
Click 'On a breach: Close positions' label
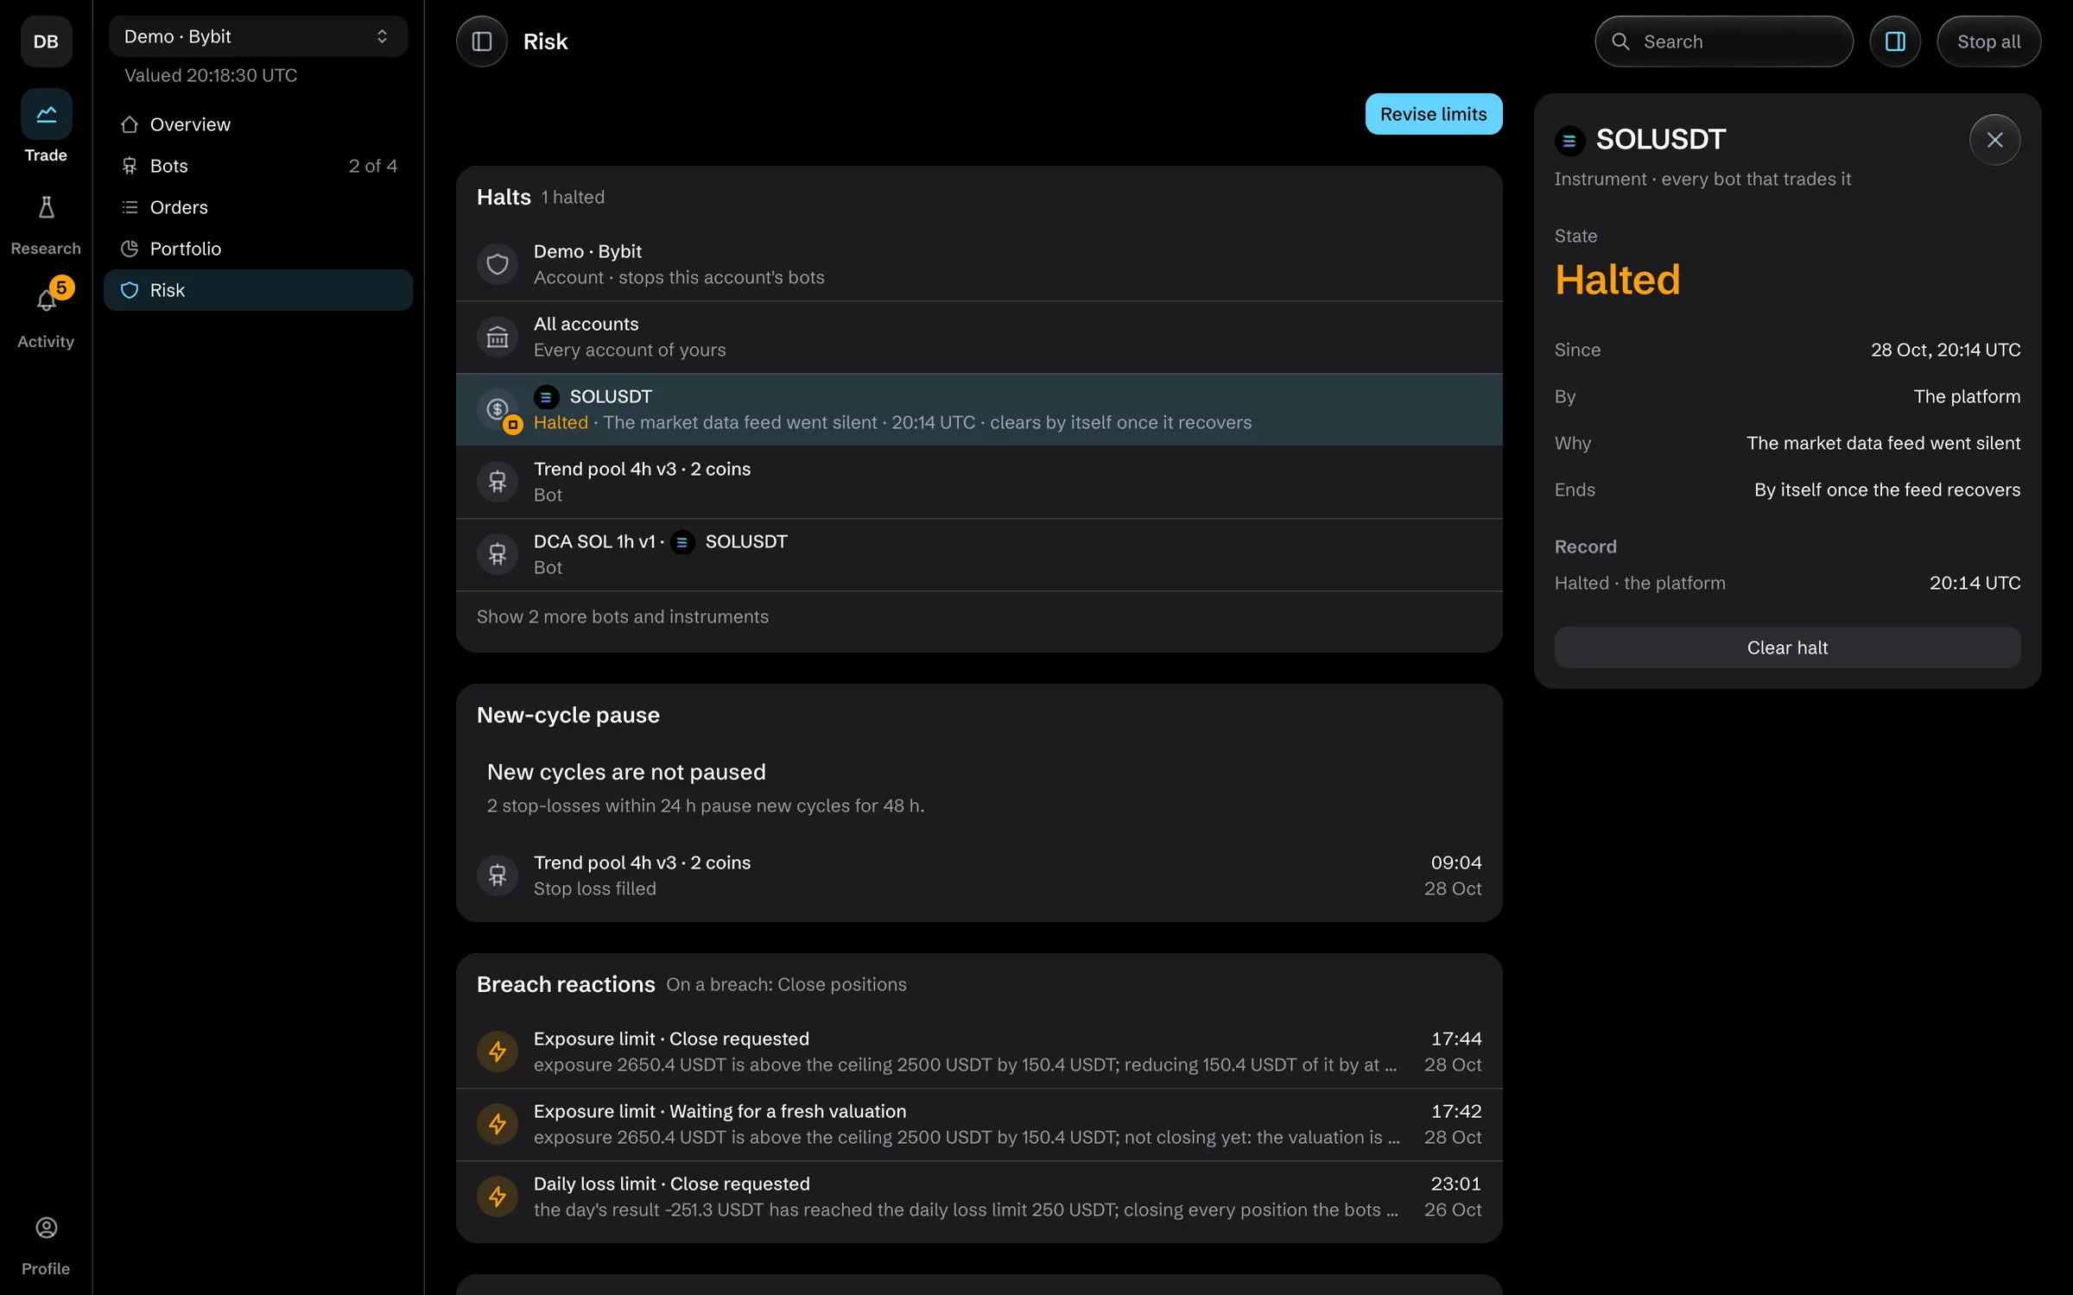[786, 984]
